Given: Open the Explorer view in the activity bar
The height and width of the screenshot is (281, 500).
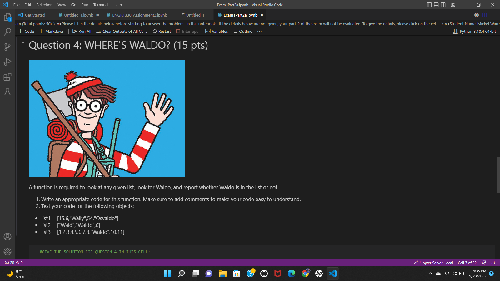Looking at the screenshot, I should (x=7, y=18).
